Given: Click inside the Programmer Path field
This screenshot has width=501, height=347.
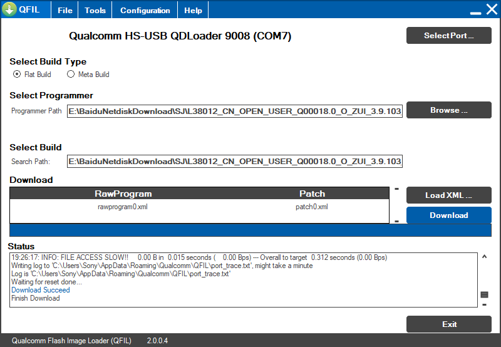Looking at the screenshot, I should 234,111.
